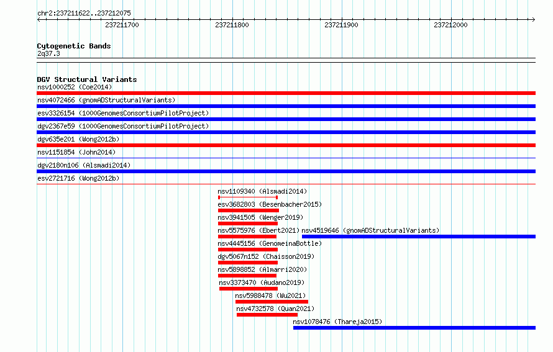Click the blue nsv4072466 variant bar
Screen dimensions: 553x352
click(286, 106)
